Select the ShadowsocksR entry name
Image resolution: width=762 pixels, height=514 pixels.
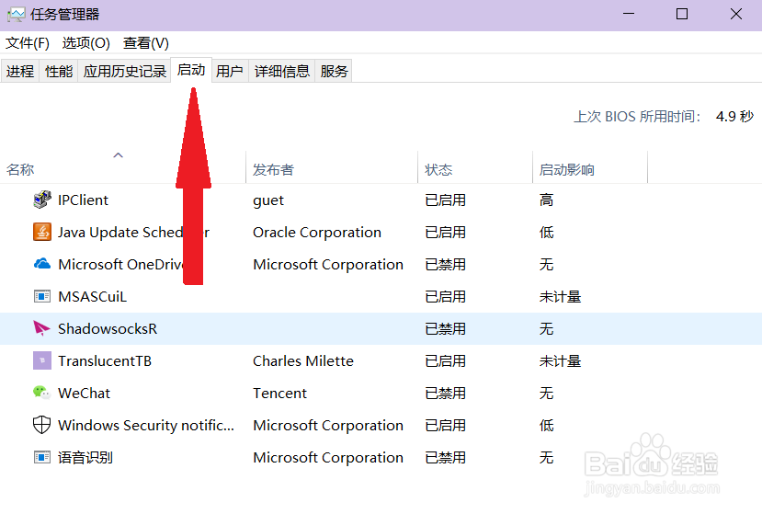click(108, 328)
